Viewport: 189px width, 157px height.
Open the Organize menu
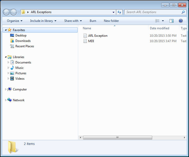pyautogui.click(x=15, y=21)
